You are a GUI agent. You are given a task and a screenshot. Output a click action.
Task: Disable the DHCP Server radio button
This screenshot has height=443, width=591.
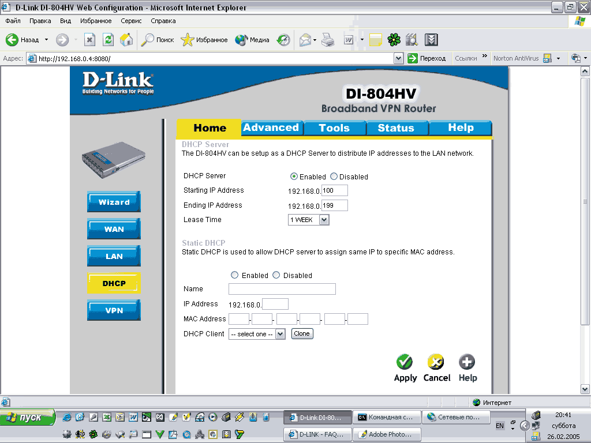pos(334,177)
